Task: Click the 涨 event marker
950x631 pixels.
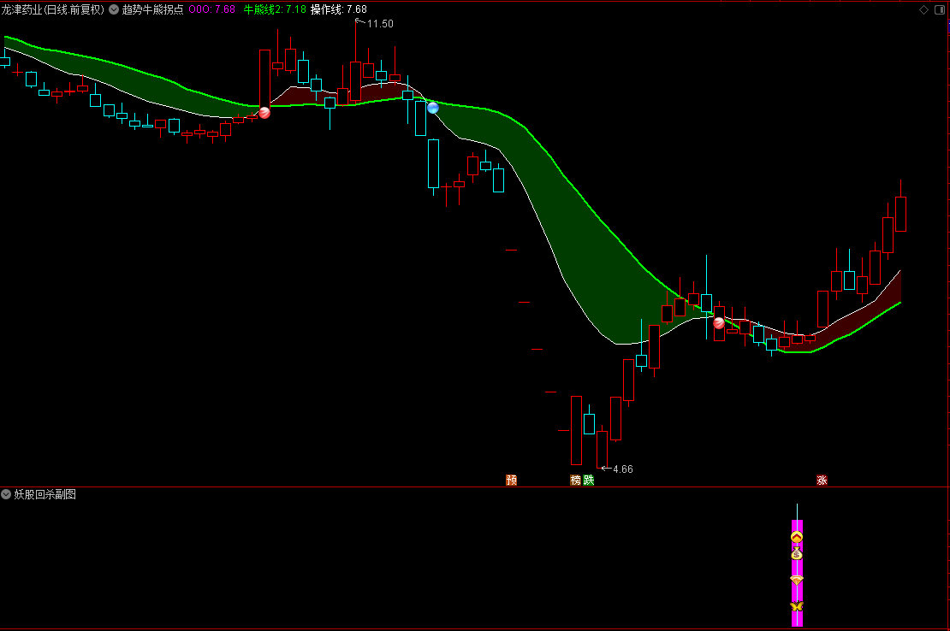Action: 822,481
